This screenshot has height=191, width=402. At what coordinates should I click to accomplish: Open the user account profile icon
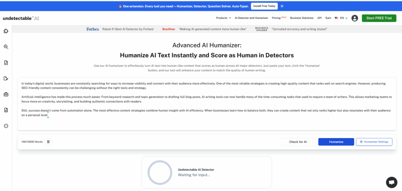click(354, 18)
